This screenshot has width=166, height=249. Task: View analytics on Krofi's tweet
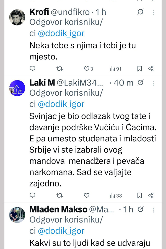tap(116, 69)
